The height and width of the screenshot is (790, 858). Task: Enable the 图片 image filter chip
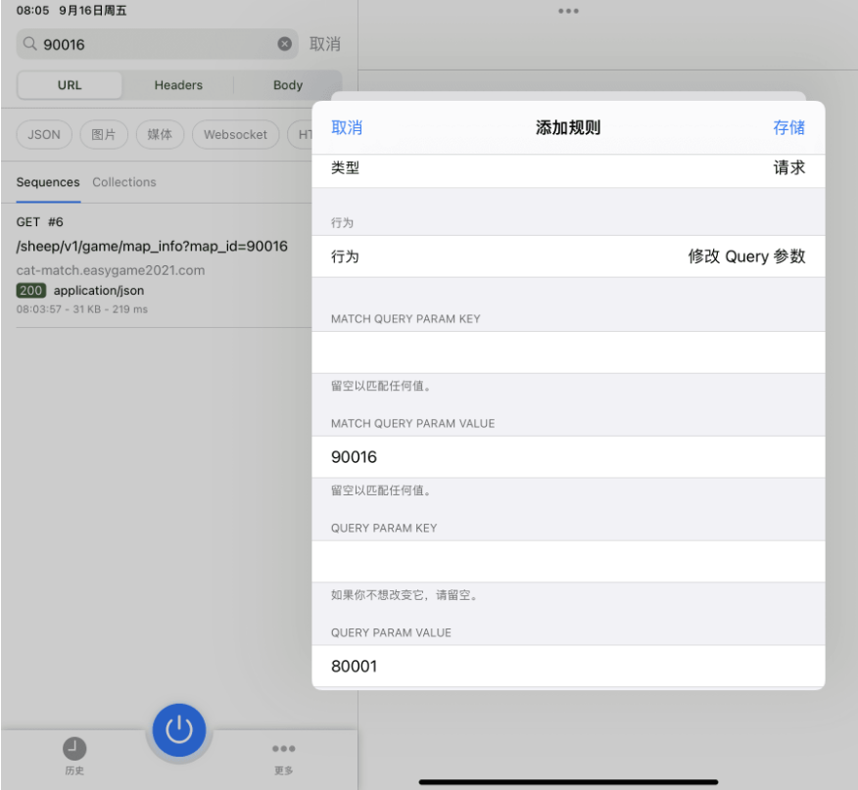tap(104, 134)
